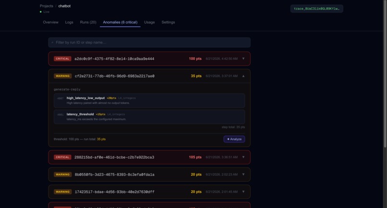387x208 pixels.
Task: Click the chatbot breadcrumb item
Action: pyautogui.click(x=64, y=6)
